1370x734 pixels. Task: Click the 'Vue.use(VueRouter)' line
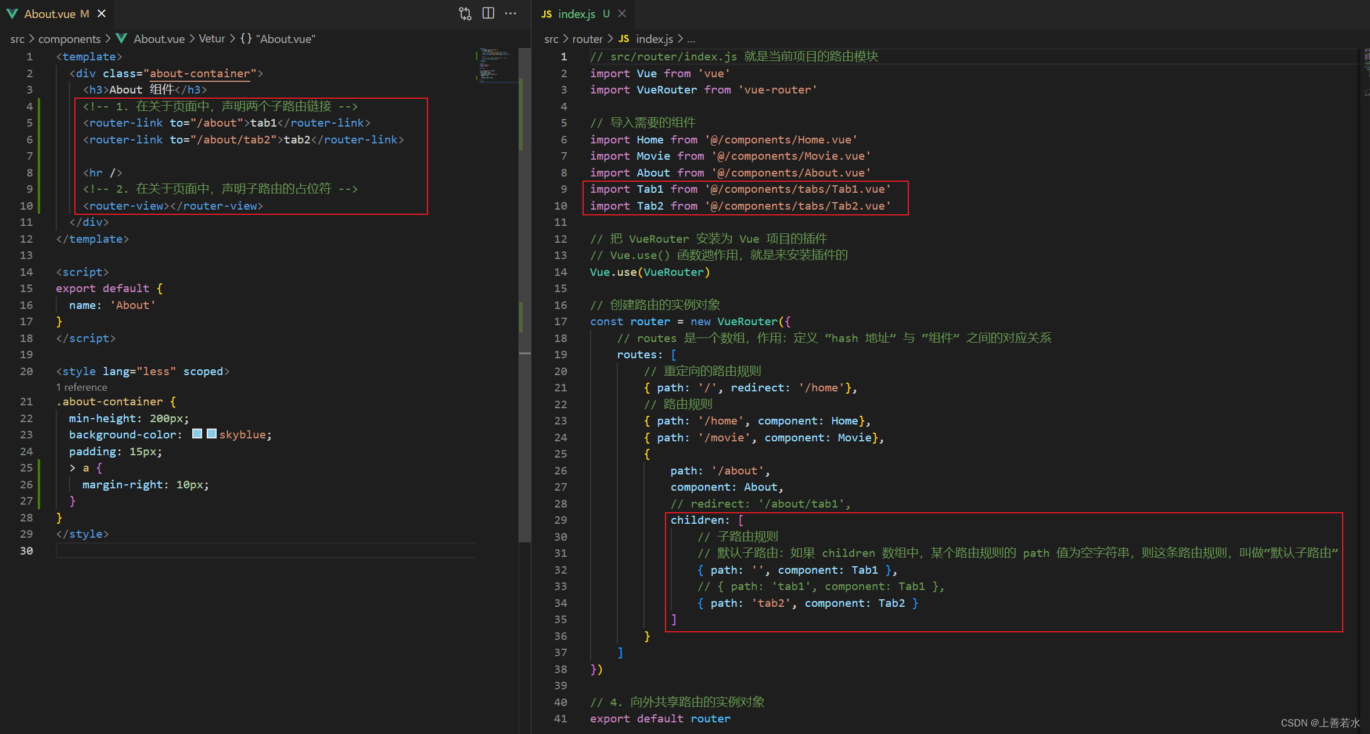(650, 272)
